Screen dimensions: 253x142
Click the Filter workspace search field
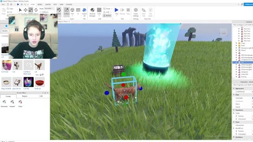pyautogui.click(x=242, y=25)
